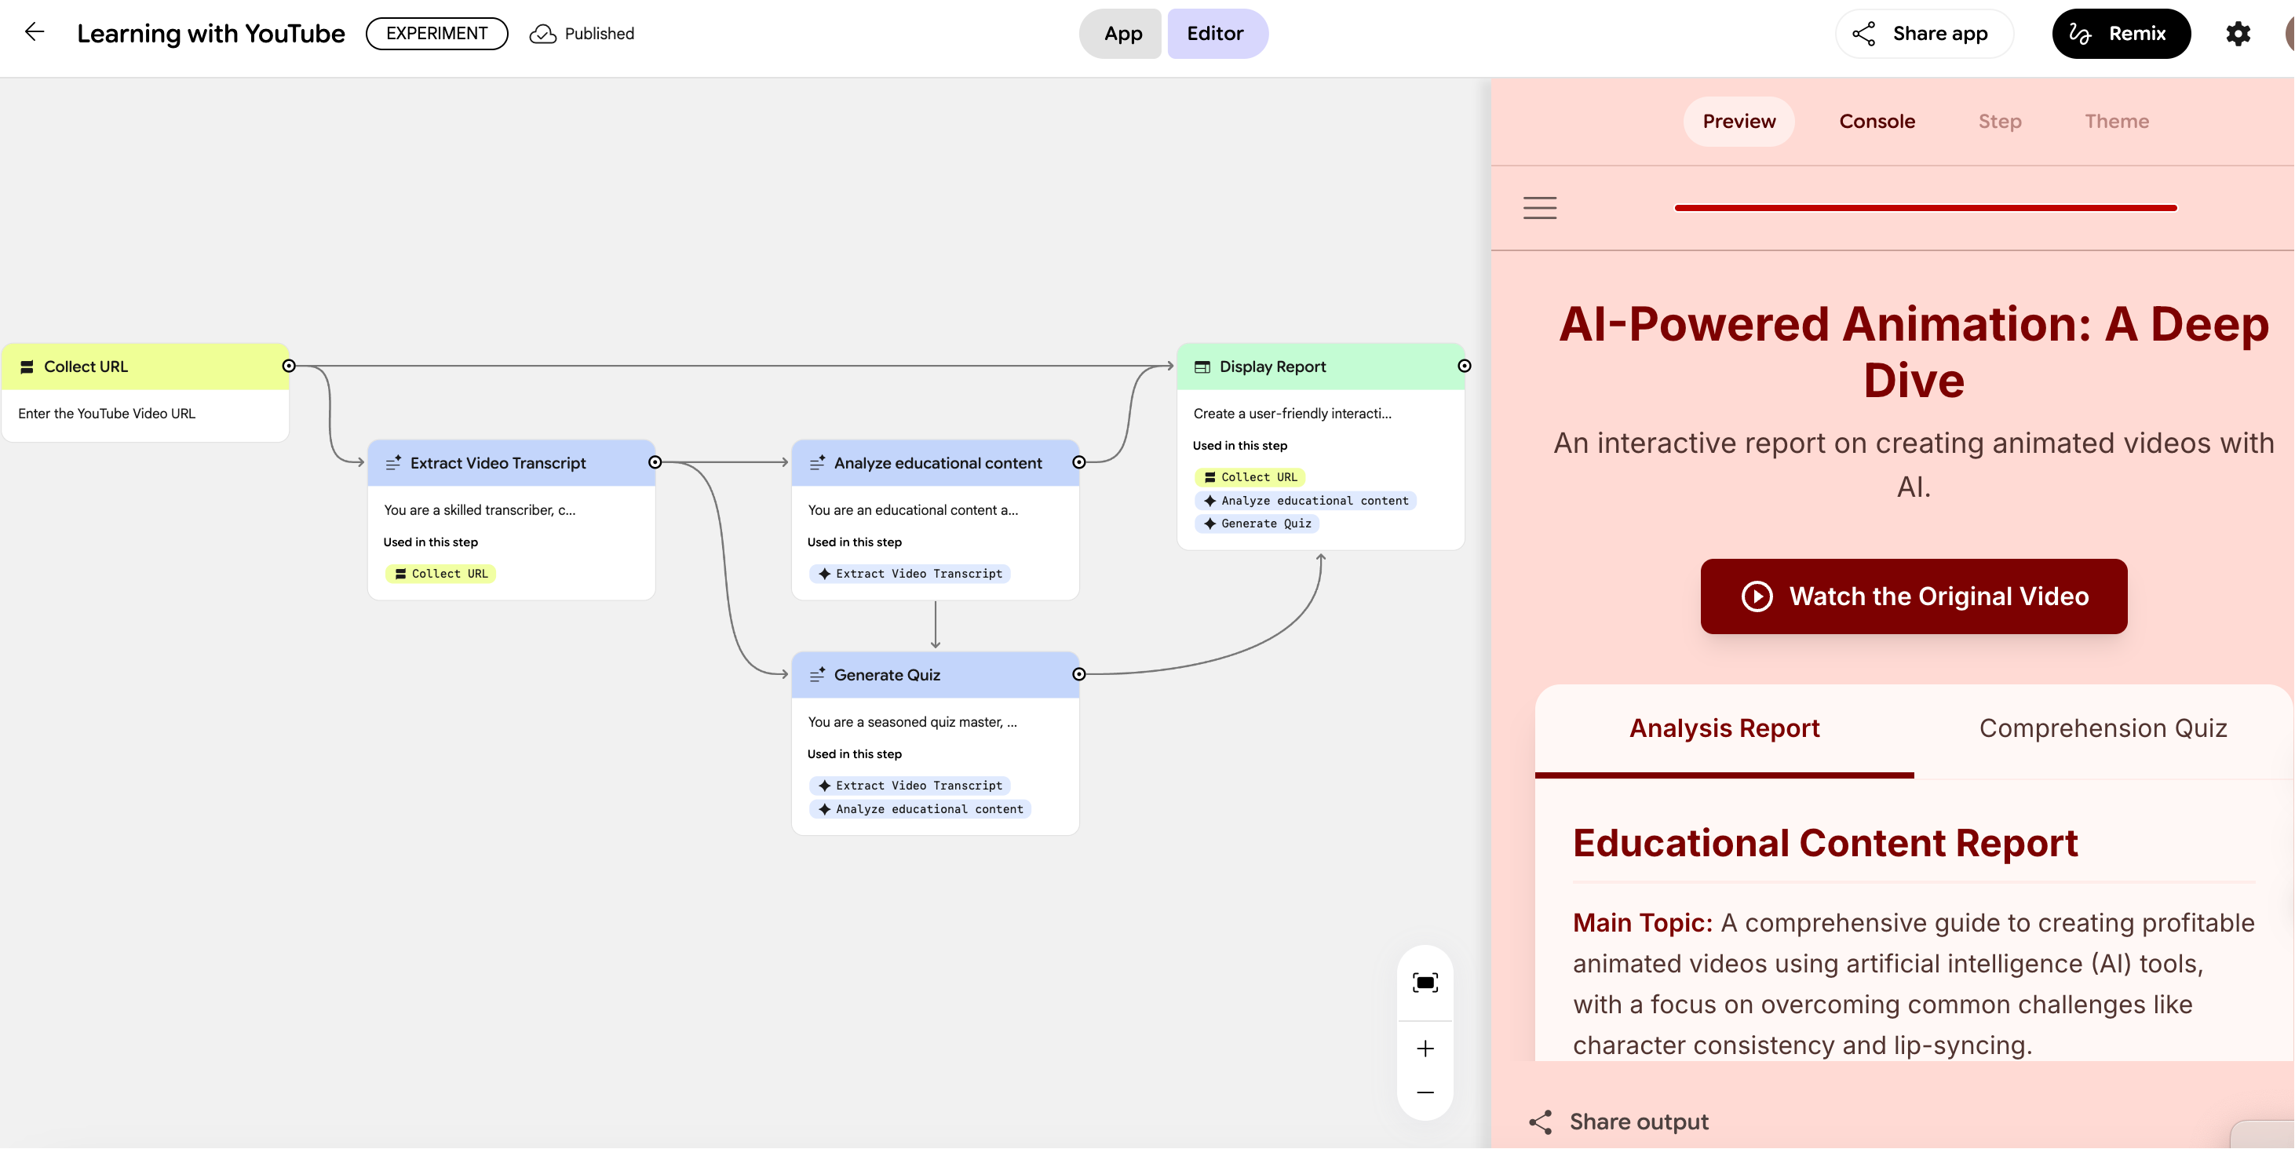Click the 'Main Topic:' label in report
This screenshot has width=2295, height=1149.
pyautogui.click(x=1642, y=922)
